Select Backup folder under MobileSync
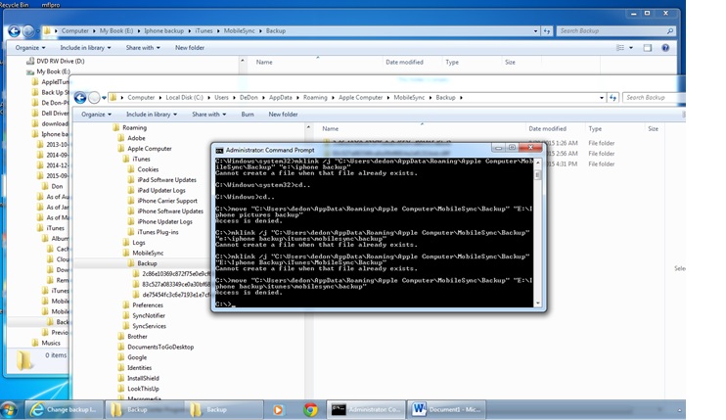The width and height of the screenshot is (726, 420). (x=147, y=263)
